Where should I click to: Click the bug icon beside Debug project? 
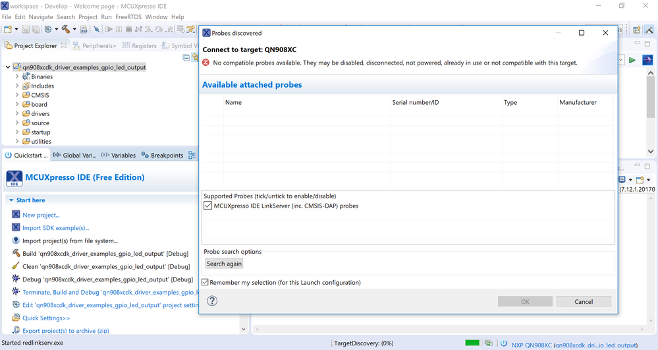16,279
